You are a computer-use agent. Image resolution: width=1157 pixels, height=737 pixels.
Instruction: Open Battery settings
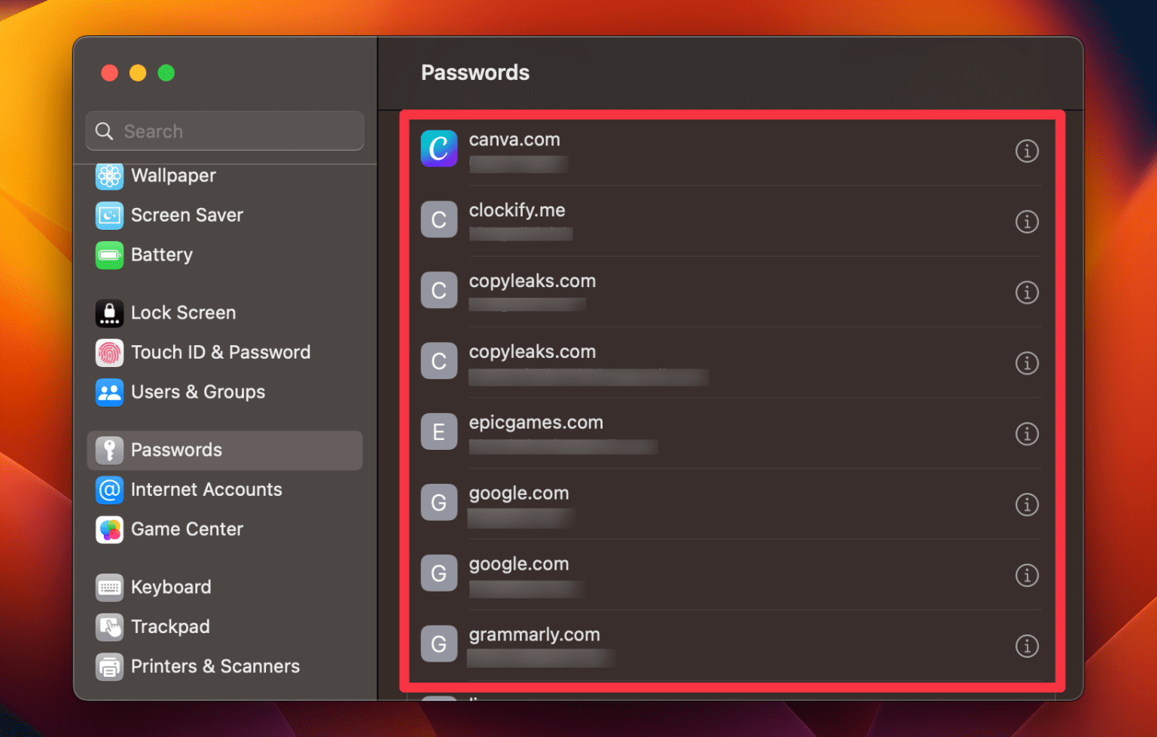162,255
